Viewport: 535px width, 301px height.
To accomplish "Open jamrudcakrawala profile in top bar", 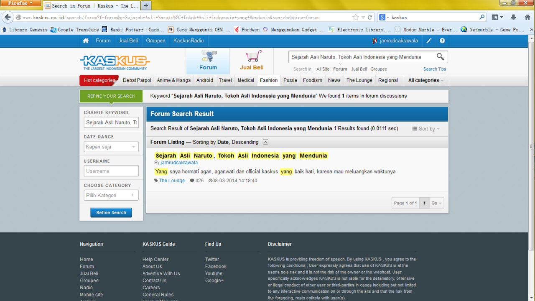I will coord(399,41).
